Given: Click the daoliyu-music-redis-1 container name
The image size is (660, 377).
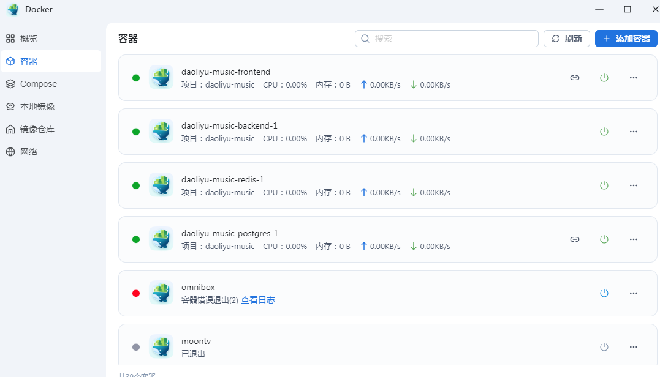Looking at the screenshot, I should (222, 179).
